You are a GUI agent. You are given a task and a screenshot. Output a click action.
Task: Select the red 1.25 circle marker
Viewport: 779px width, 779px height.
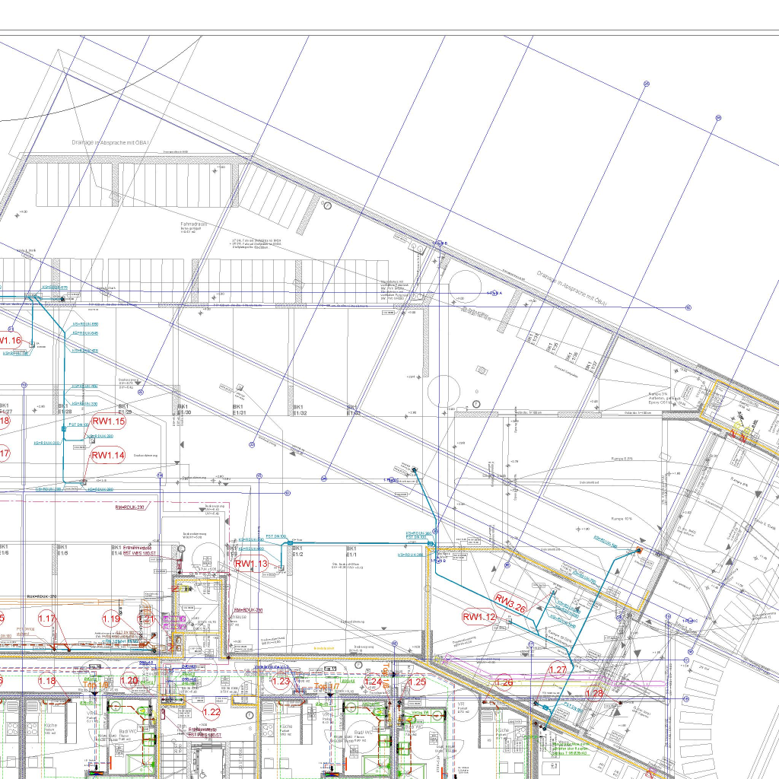(417, 682)
